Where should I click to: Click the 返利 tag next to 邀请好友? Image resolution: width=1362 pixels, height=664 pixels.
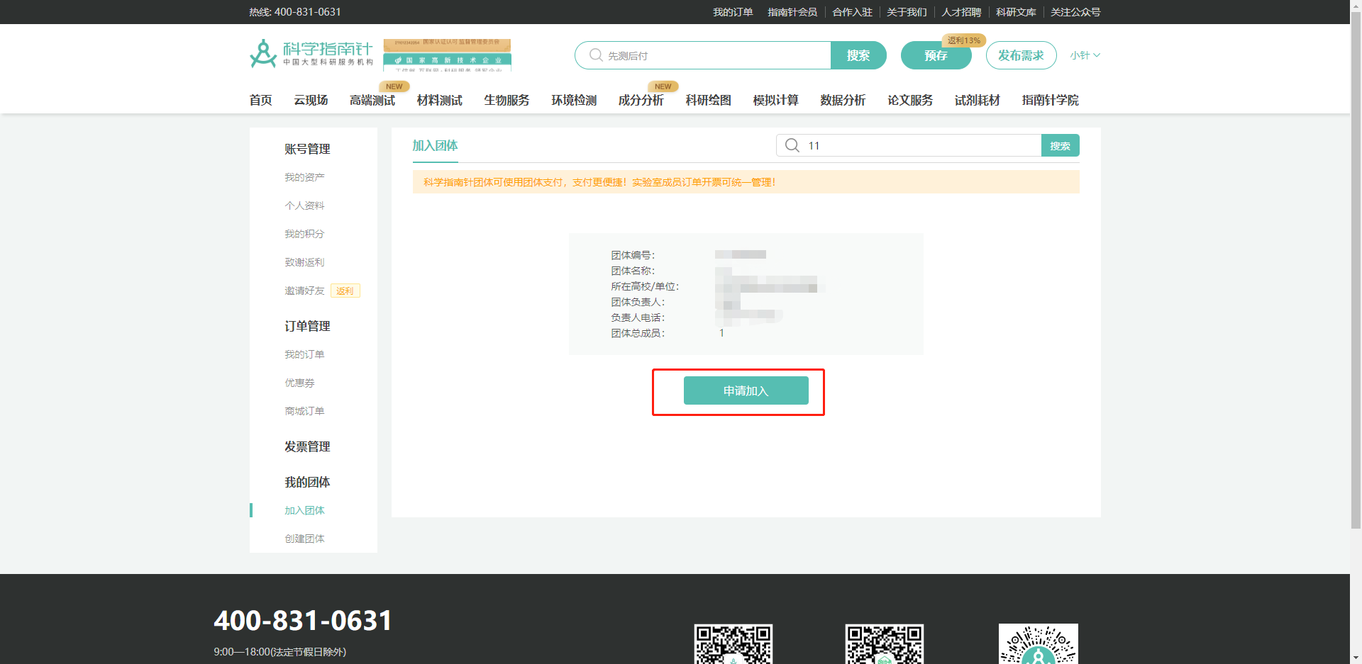[345, 291]
